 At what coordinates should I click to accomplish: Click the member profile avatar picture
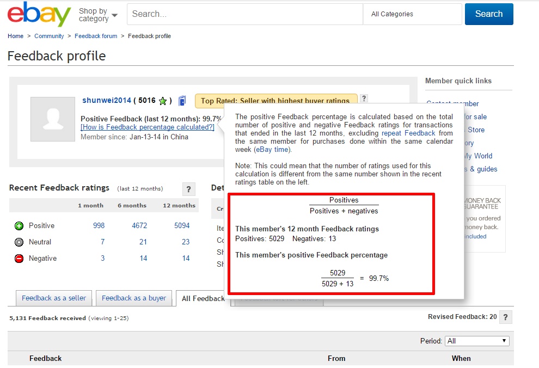[x=53, y=119]
